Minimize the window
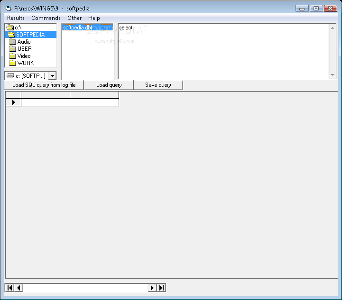342x300 pixels. (302, 9)
